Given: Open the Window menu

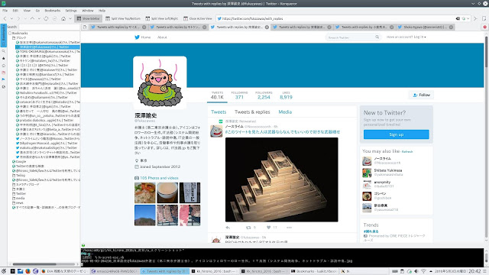Looking at the screenshot, I should click(x=88, y=11).
